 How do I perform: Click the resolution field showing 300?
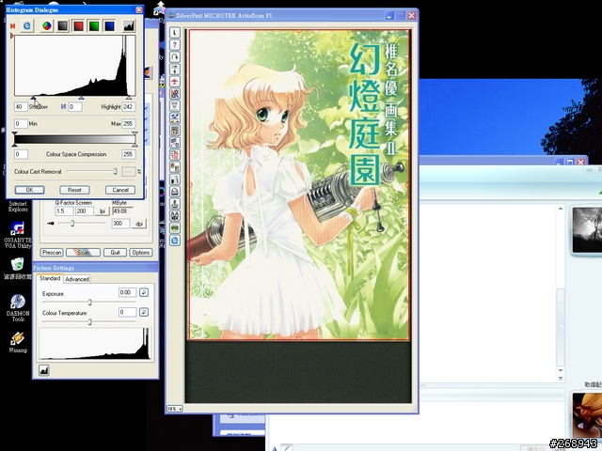(120, 224)
